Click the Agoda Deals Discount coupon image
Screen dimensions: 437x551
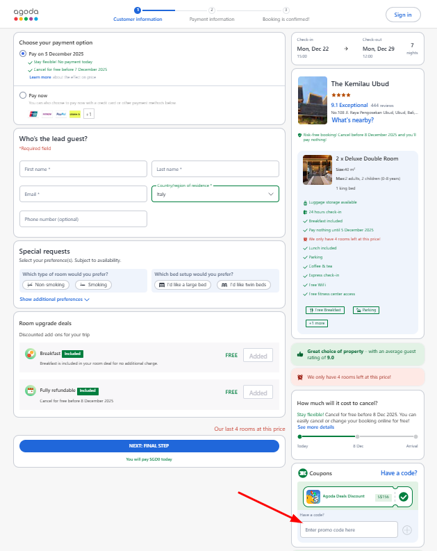click(313, 497)
